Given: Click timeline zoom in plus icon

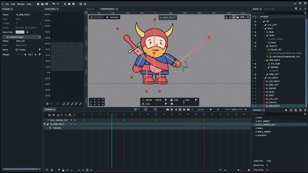Looking at the screenshot, I should point(249,170).
